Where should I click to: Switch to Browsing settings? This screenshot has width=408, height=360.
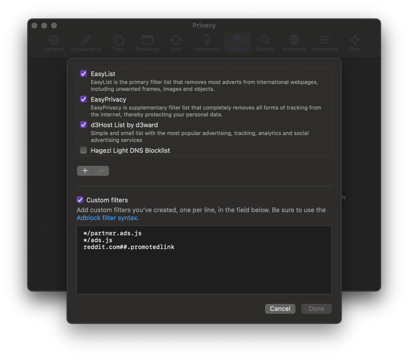147,43
